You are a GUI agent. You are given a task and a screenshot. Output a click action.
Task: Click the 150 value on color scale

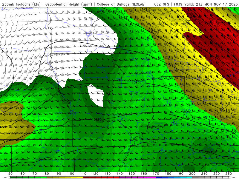132,174
